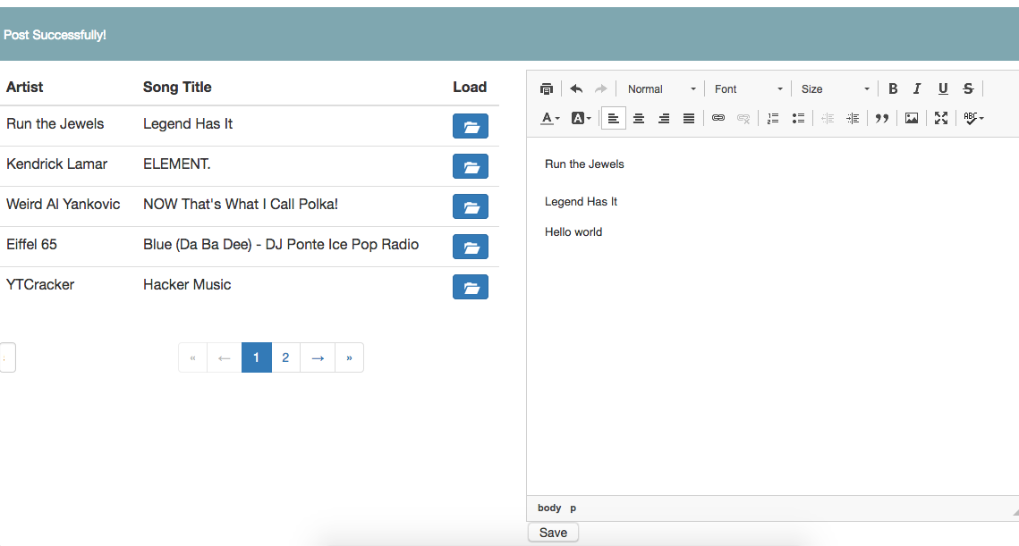Toggle Bold formatting
The image size is (1019, 546).
[893, 89]
